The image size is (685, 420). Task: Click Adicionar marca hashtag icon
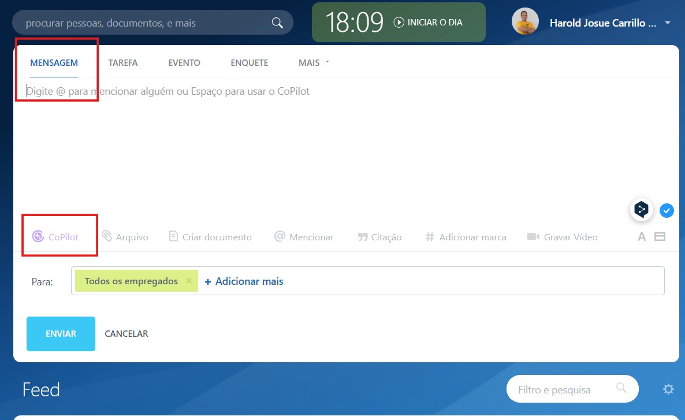[430, 237]
